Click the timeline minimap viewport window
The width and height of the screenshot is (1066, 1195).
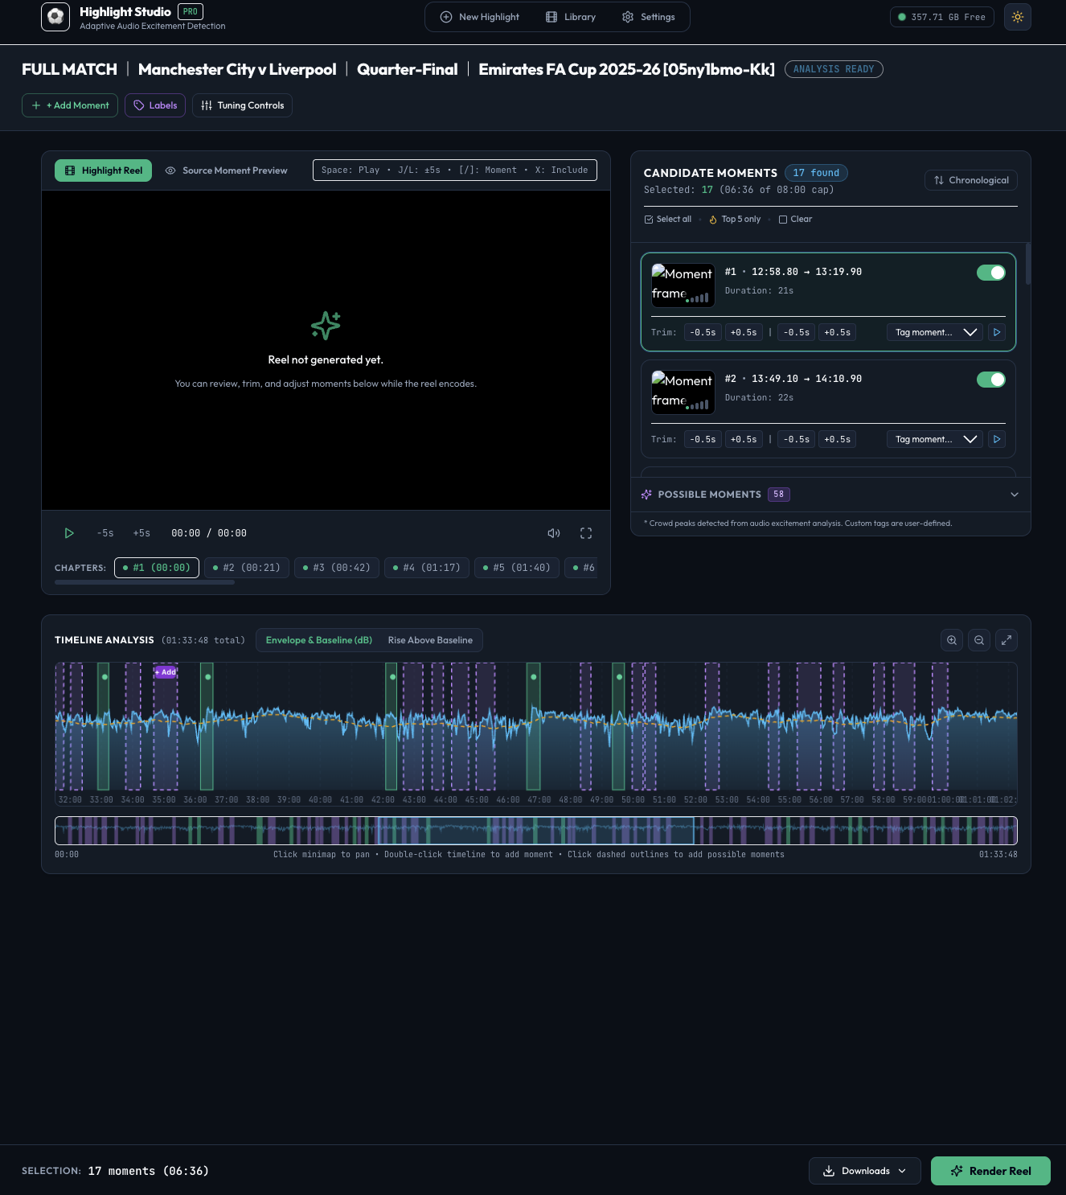[x=535, y=831]
